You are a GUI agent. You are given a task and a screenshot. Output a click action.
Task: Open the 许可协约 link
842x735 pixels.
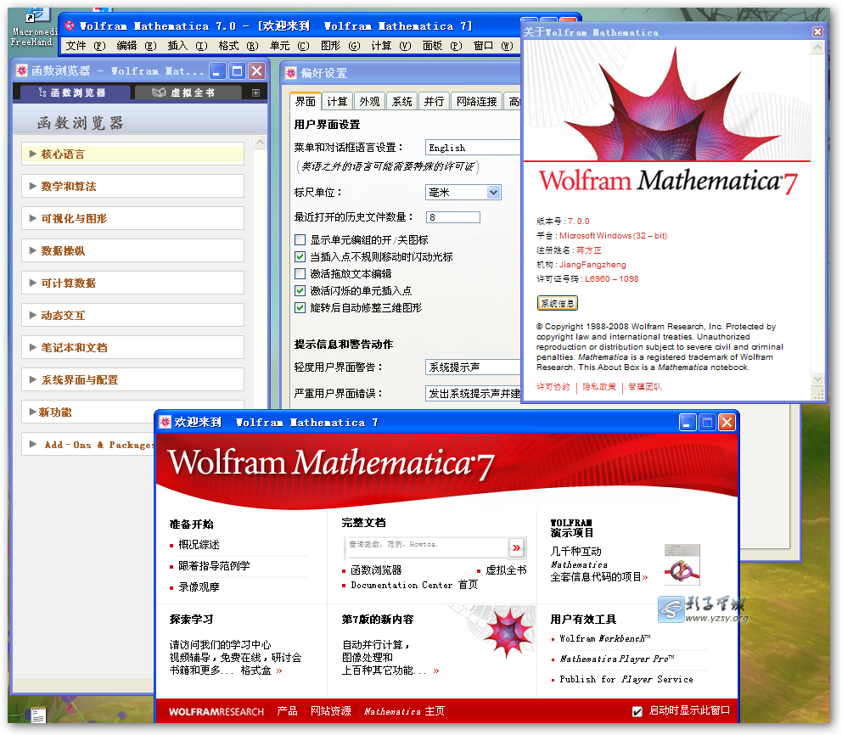[553, 387]
